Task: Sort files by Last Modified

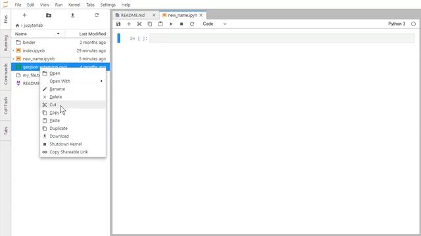Action: click(93, 34)
